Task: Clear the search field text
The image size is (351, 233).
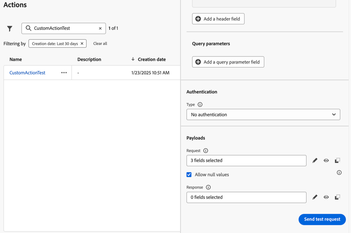Action: pyautogui.click(x=100, y=28)
